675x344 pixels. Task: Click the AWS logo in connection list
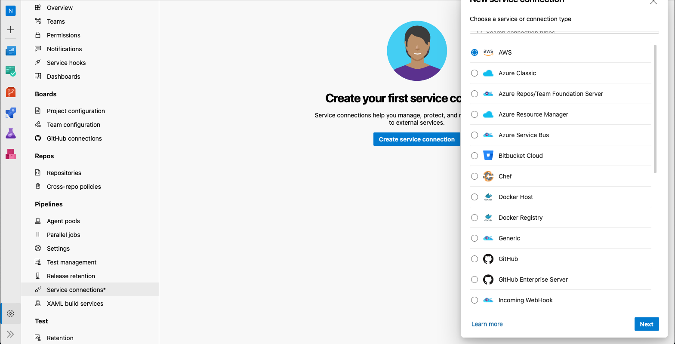(488, 52)
